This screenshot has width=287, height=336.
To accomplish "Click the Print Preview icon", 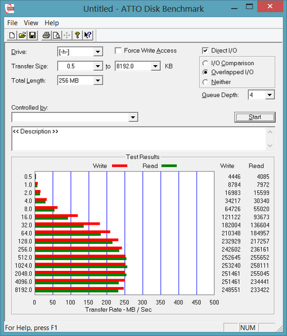I will click(x=56, y=35).
